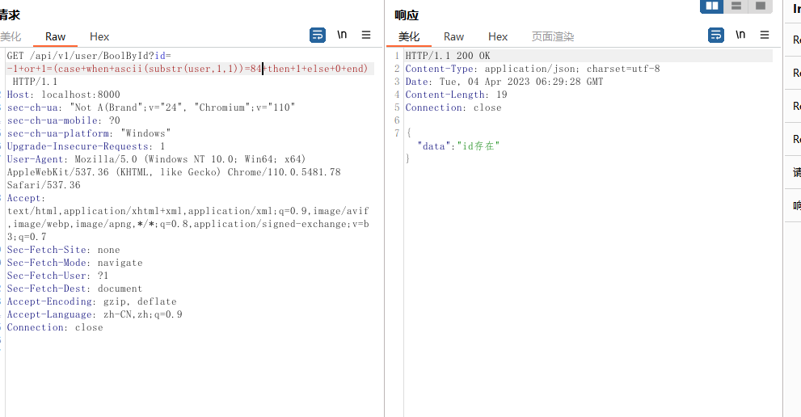
Task: Open the request 美化 tab
Action: (11, 36)
